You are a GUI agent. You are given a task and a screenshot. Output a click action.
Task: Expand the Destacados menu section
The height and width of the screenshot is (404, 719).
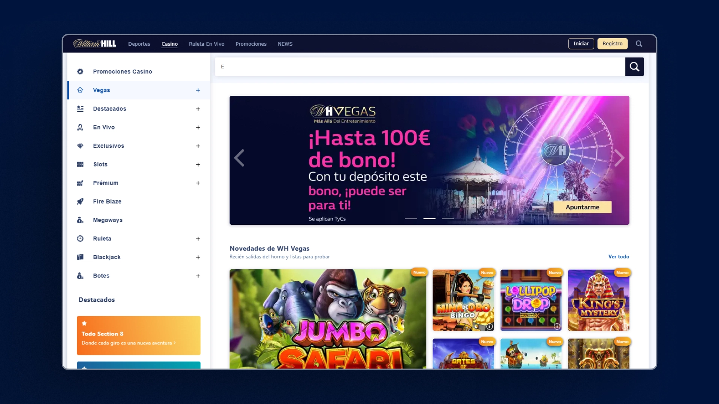tap(198, 109)
